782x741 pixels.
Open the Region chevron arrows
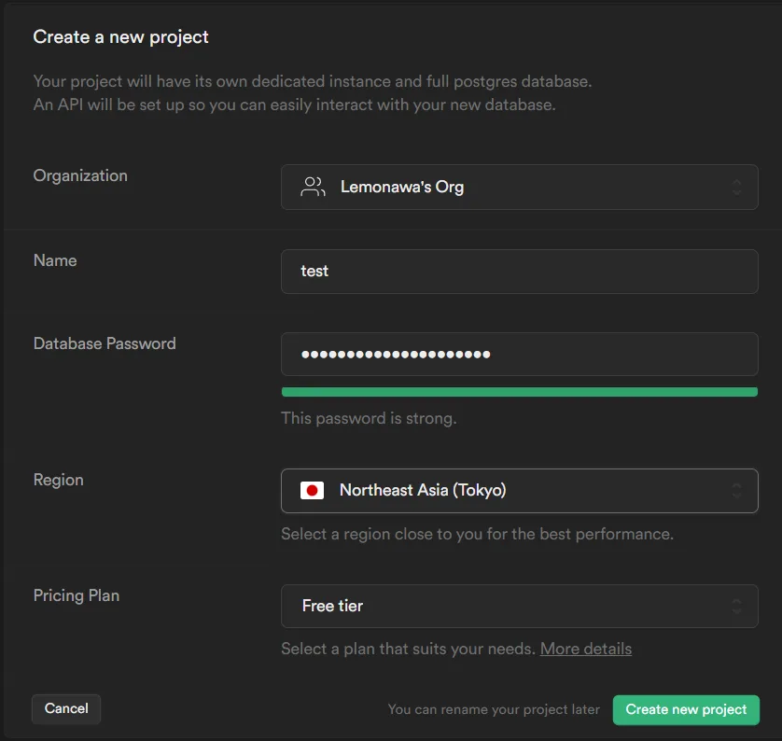pyautogui.click(x=736, y=491)
